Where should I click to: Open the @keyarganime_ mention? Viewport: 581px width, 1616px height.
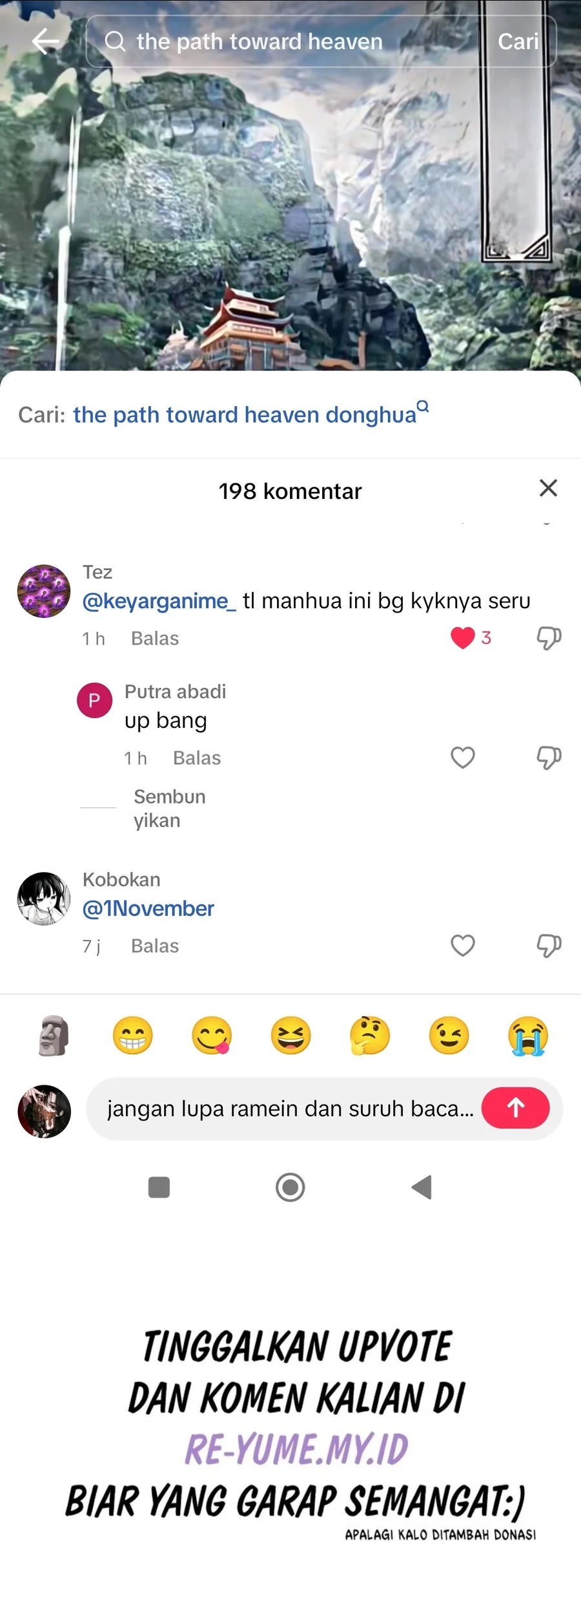pyautogui.click(x=159, y=601)
